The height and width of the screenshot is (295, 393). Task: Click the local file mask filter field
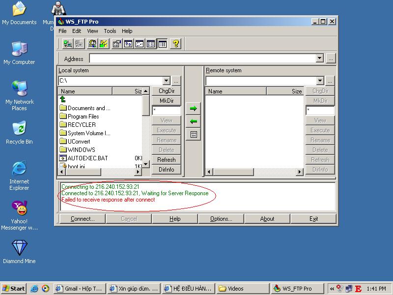tap(167, 110)
